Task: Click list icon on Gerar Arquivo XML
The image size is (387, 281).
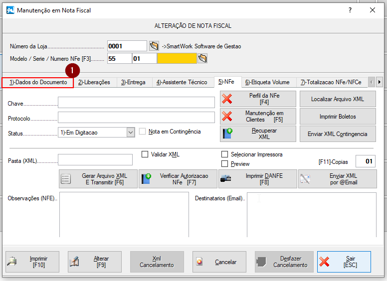Action: pyautogui.click(x=66, y=179)
